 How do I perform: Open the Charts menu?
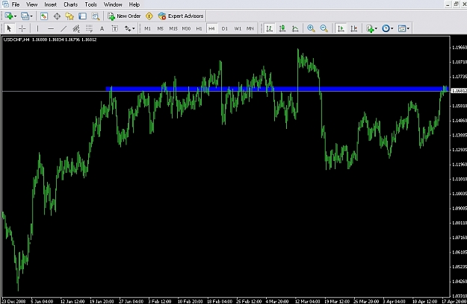pos(70,4)
